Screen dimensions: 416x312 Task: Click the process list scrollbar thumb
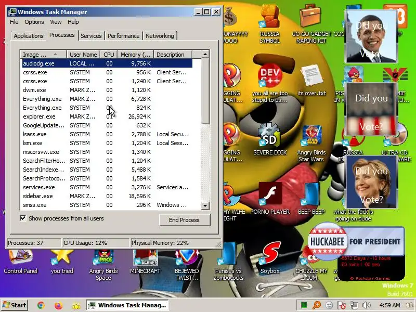click(x=205, y=92)
